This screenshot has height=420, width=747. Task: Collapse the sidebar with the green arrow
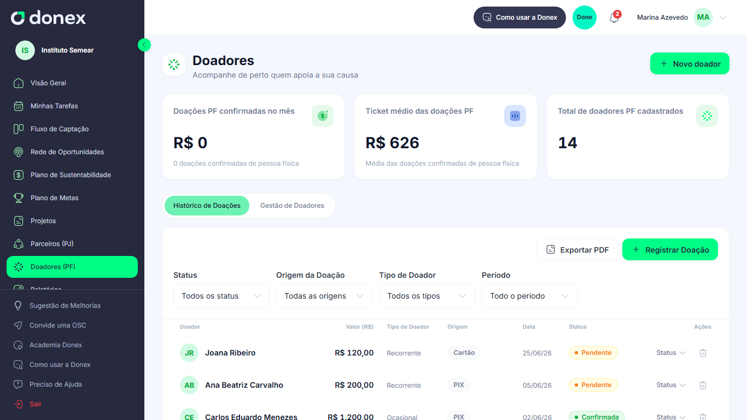[144, 45]
